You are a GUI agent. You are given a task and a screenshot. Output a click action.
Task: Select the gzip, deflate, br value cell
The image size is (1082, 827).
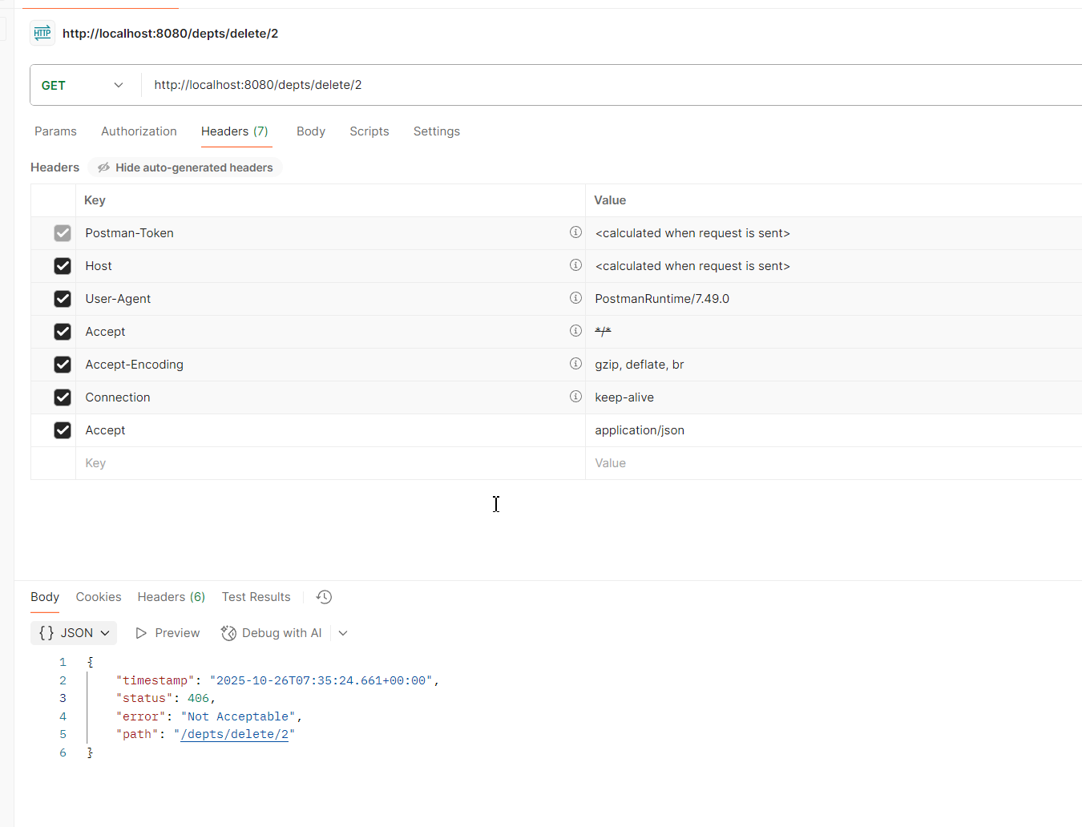(x=834, y=365)
